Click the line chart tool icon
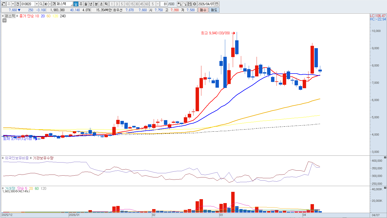Screen dimensions: 387x218 [x=185, y=4]
